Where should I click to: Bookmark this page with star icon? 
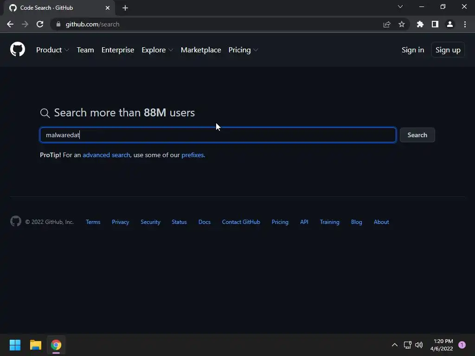coord(402,24)
